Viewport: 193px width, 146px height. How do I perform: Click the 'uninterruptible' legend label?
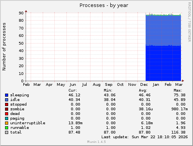point(28,123)
